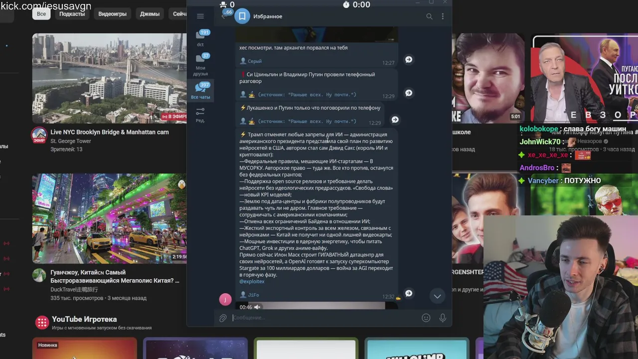This screenshot has height=359, width=638.
Task: Click source link under Лукашенко message
Action: click(307, 121)
